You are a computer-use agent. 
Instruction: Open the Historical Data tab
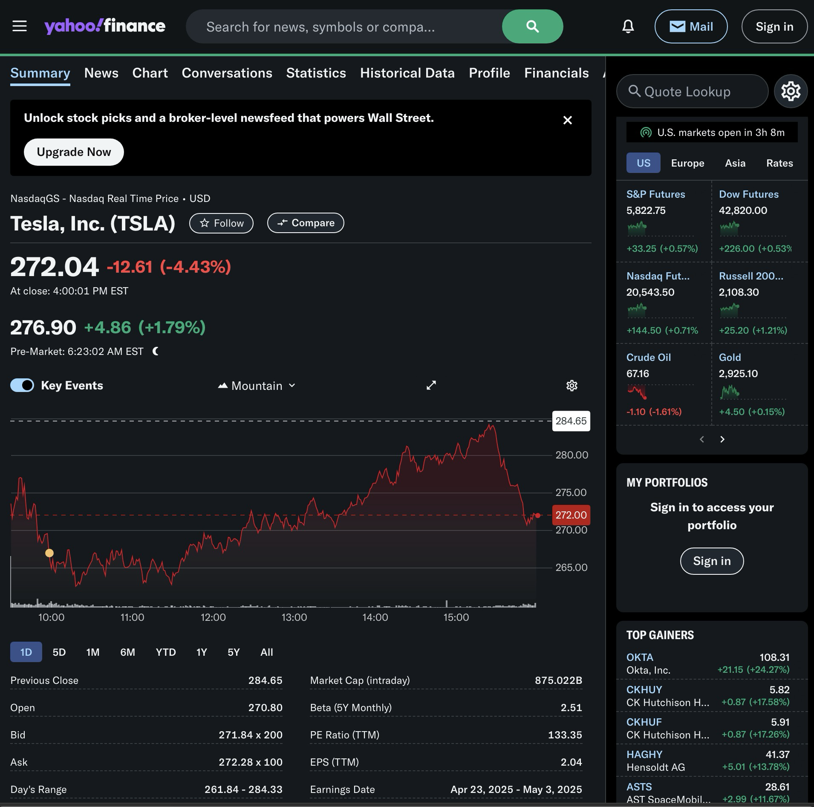(407, 73)
